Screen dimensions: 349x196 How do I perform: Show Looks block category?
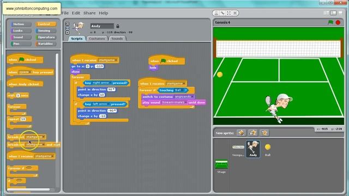point(21,30)
